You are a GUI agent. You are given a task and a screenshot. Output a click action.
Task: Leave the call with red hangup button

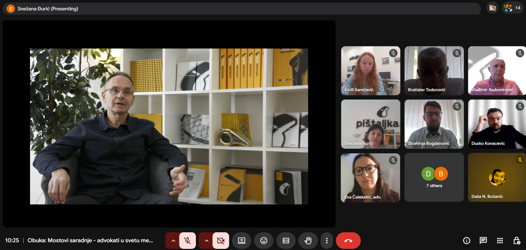[348, 240]
